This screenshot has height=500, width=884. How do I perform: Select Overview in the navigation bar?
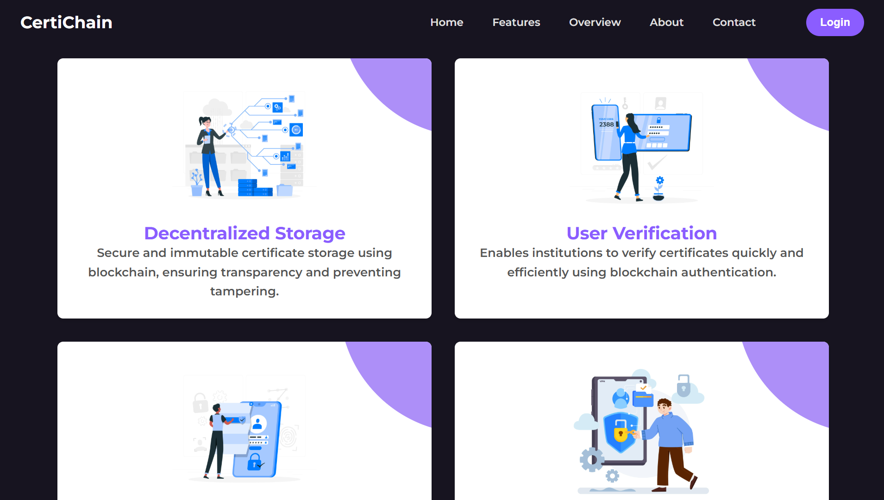(x=595, y=22)
